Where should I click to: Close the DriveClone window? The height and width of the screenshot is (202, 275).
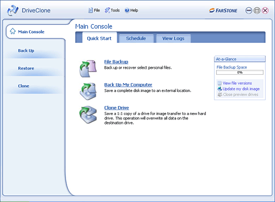[x=265, y=10]
